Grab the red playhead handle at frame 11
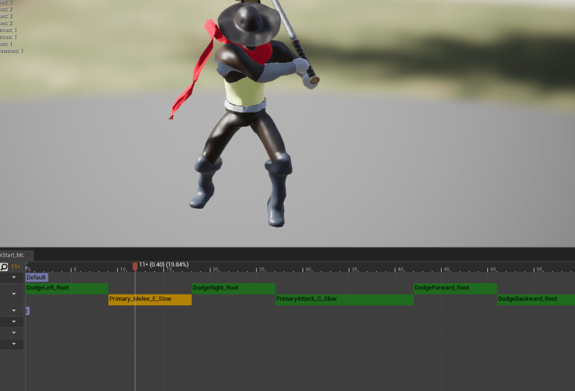The height and width of the screenshot is (391, 575). (x=135, y=266)
